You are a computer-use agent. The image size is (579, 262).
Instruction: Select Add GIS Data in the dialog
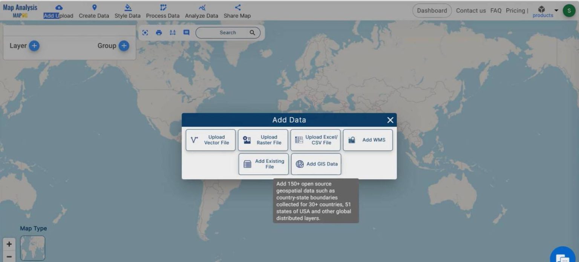click(316, 164)
